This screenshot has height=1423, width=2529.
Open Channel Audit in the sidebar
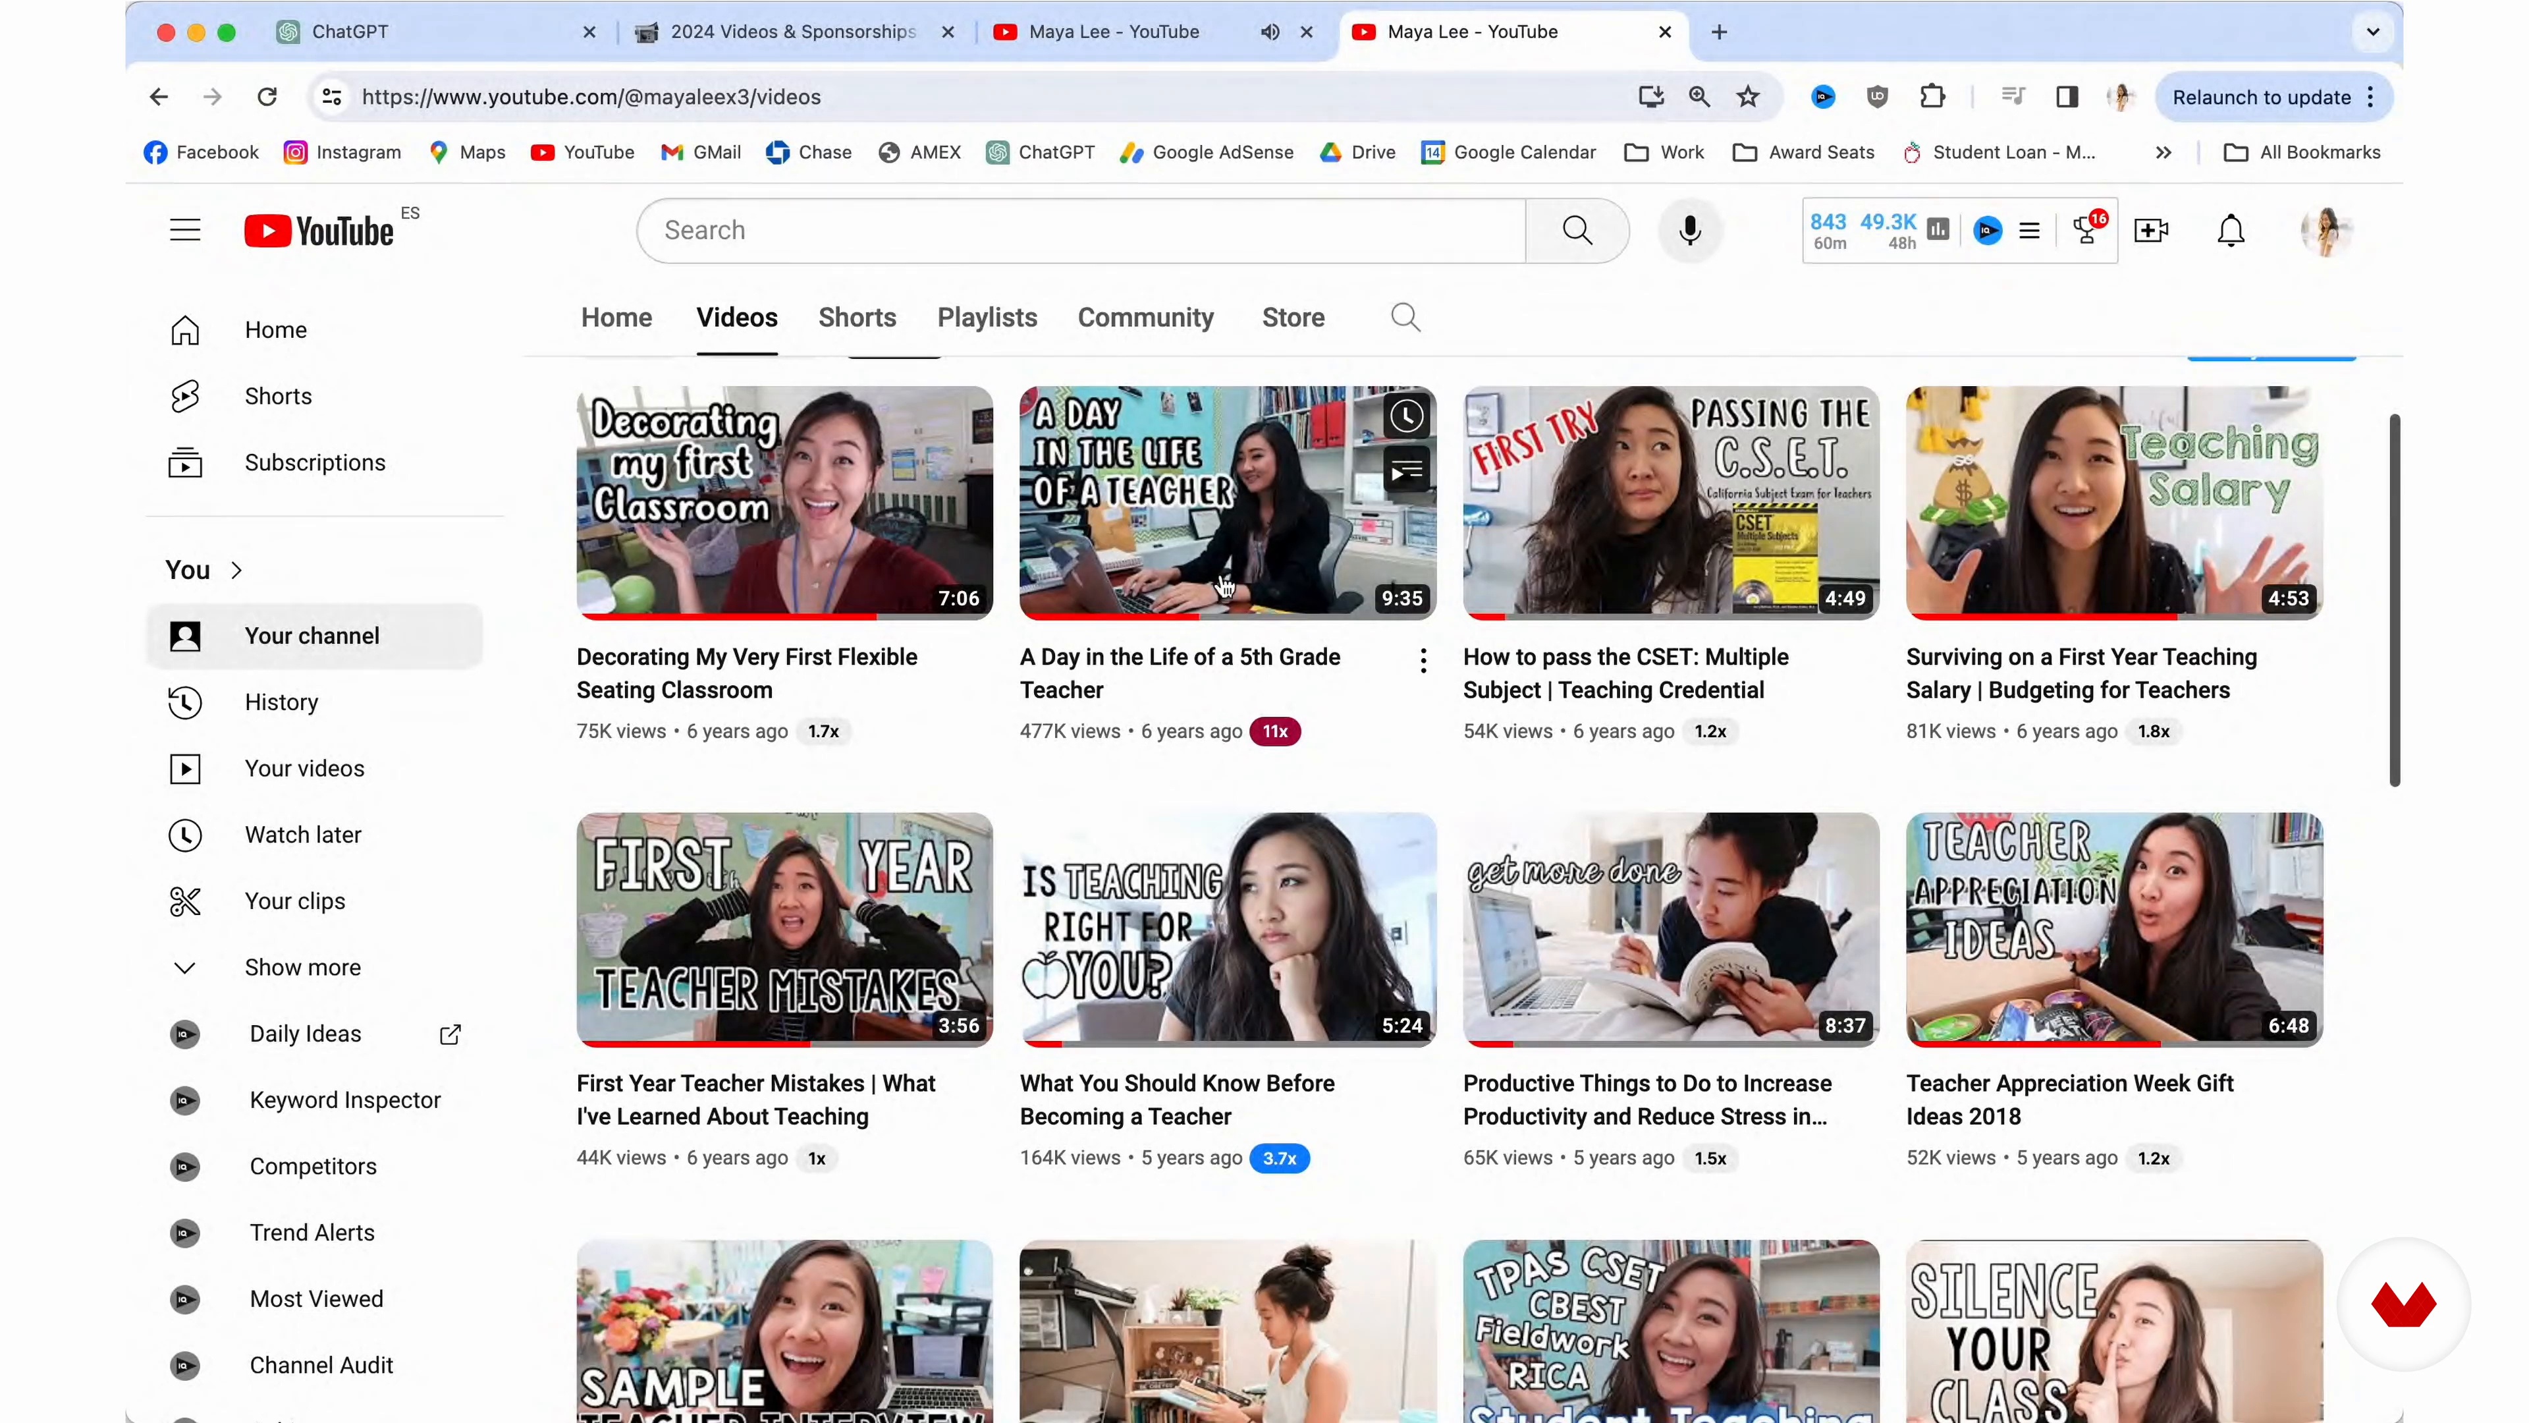point(314,1365)
